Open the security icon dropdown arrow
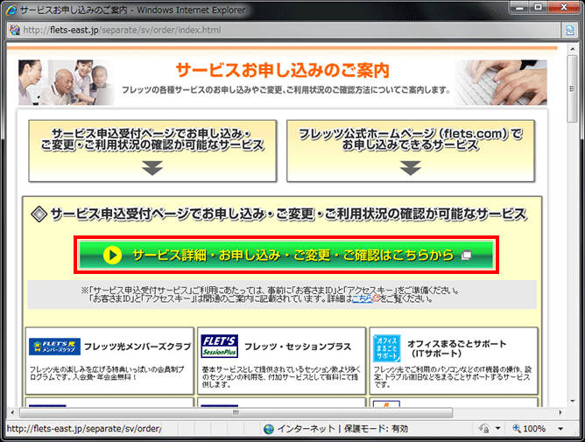 pos(497,429)
